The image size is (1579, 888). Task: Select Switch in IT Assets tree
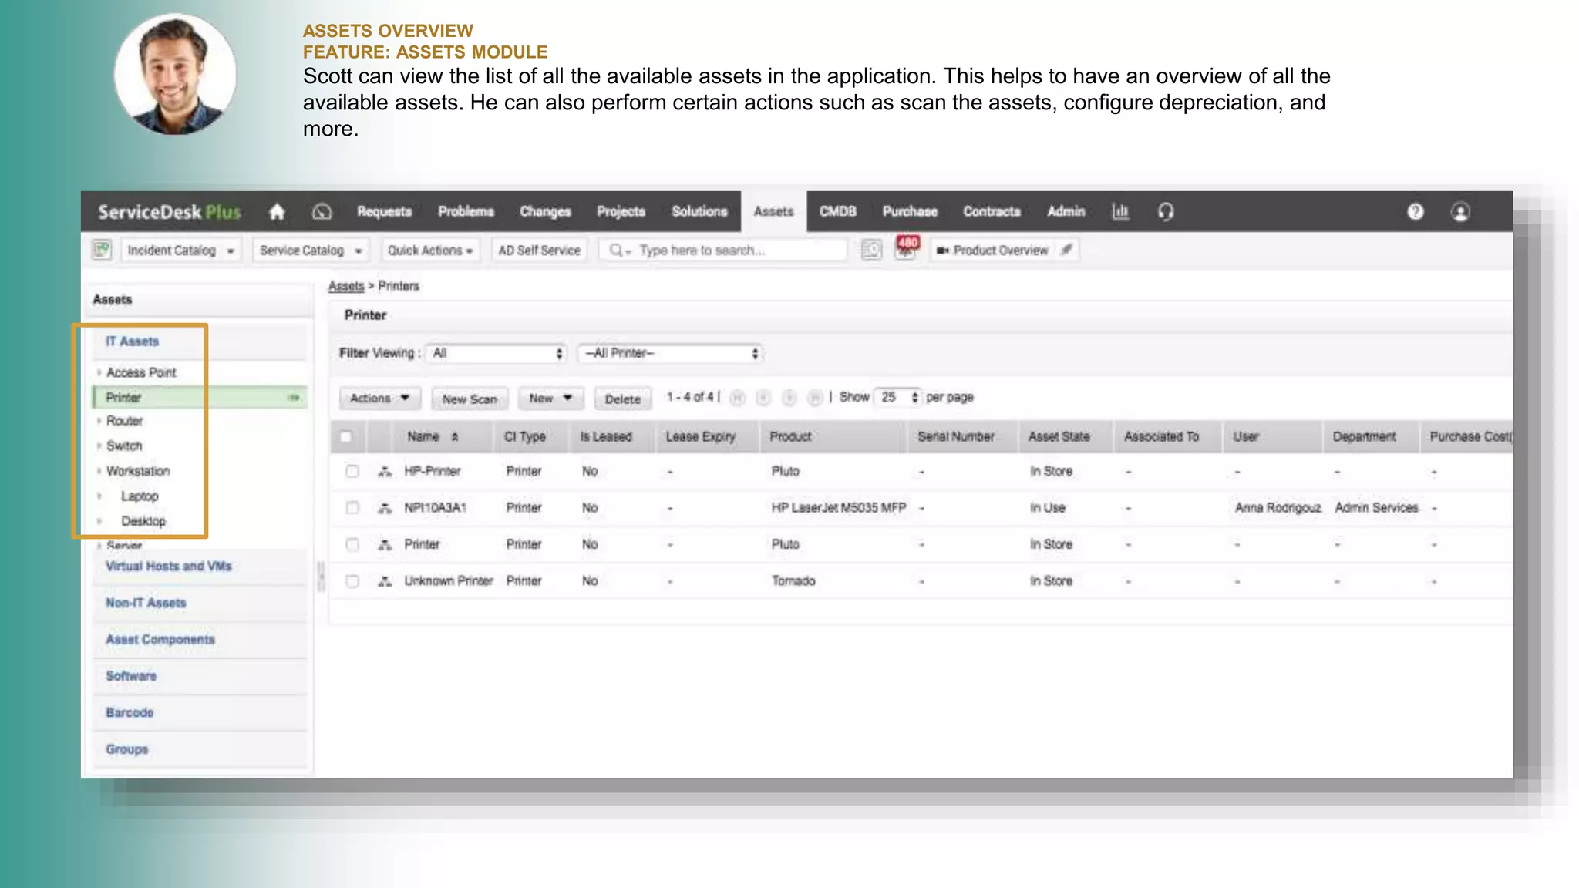124,446
